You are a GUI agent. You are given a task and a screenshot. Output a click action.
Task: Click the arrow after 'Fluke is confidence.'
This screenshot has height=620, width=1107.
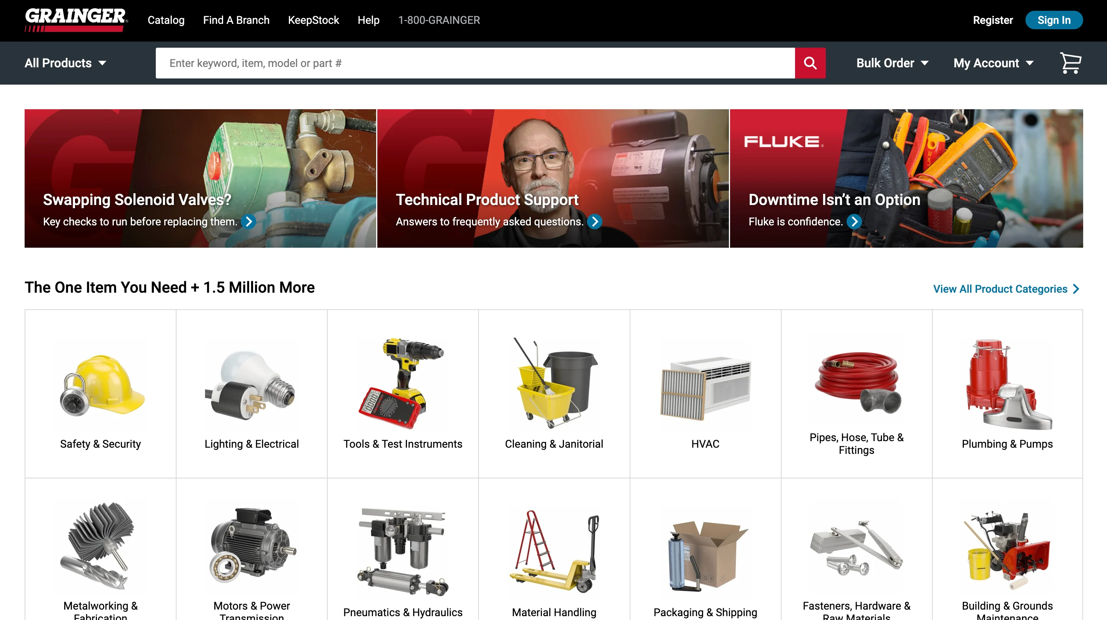(x=854, y=222)
